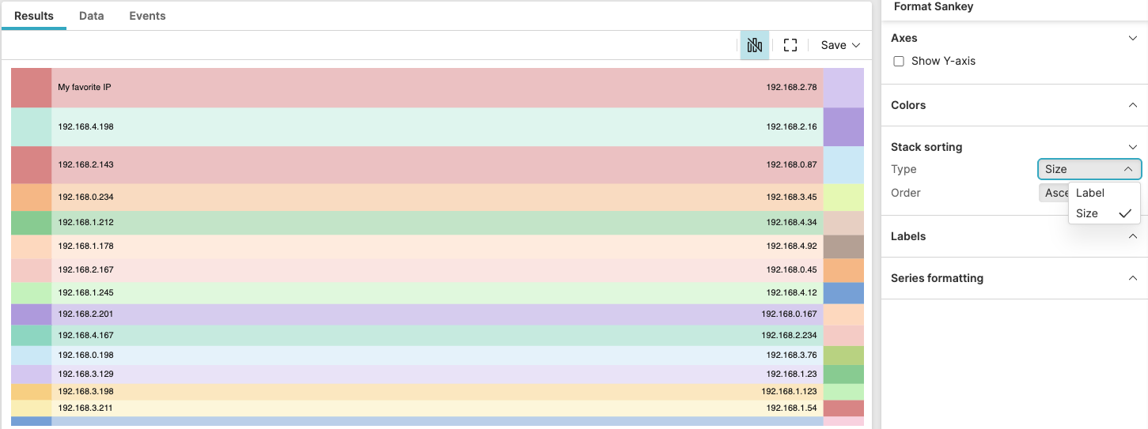
Task: Expand the Series formatting section
Action: click(x=1133, y=278)
